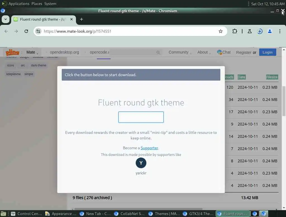The width and height of the screenshot is (286, 217).
Task: Click the Fluent round gtk theme dialog title
Action: 141,103
